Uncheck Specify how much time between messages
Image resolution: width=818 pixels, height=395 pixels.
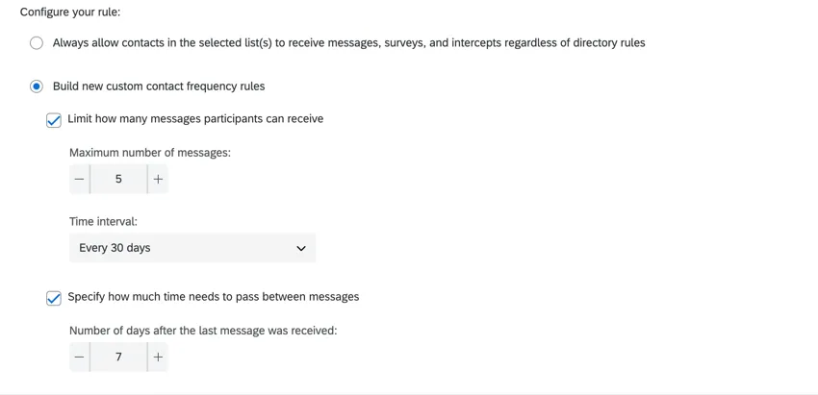click(54, 298)
